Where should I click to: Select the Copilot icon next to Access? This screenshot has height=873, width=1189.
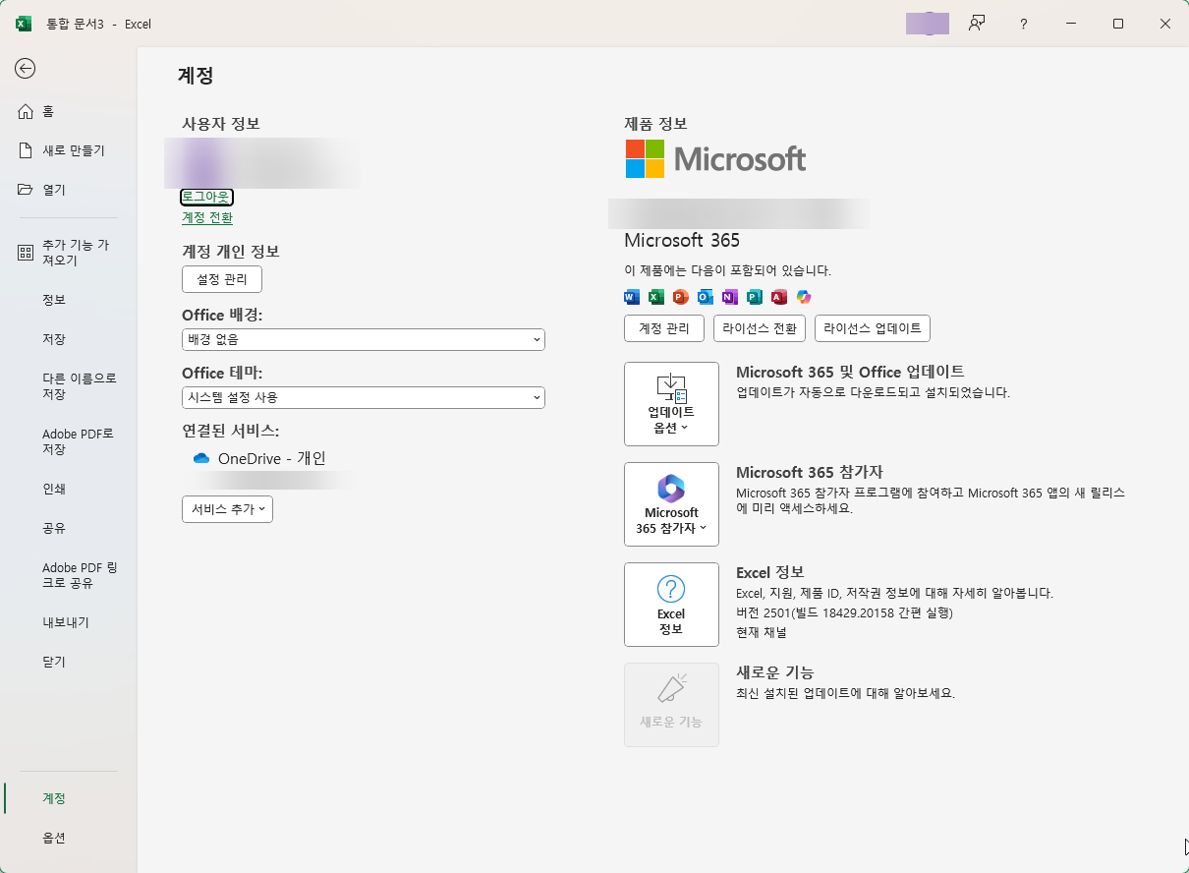(804, 297)
